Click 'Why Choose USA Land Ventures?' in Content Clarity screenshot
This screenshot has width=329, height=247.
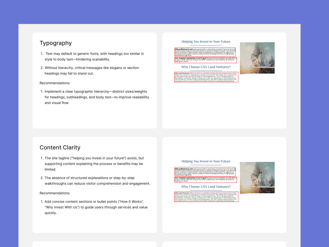(x=206, y=187)
